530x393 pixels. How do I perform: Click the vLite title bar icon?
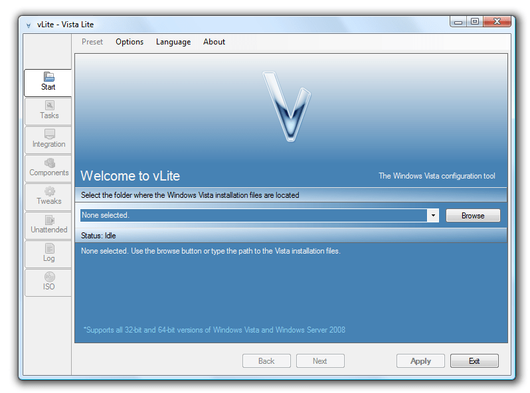point(29,25)
